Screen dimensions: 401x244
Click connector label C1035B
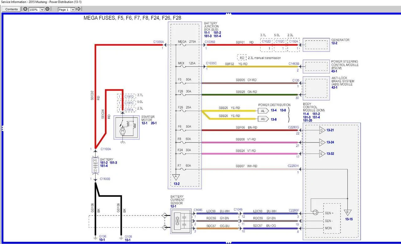tap(210, 42)
